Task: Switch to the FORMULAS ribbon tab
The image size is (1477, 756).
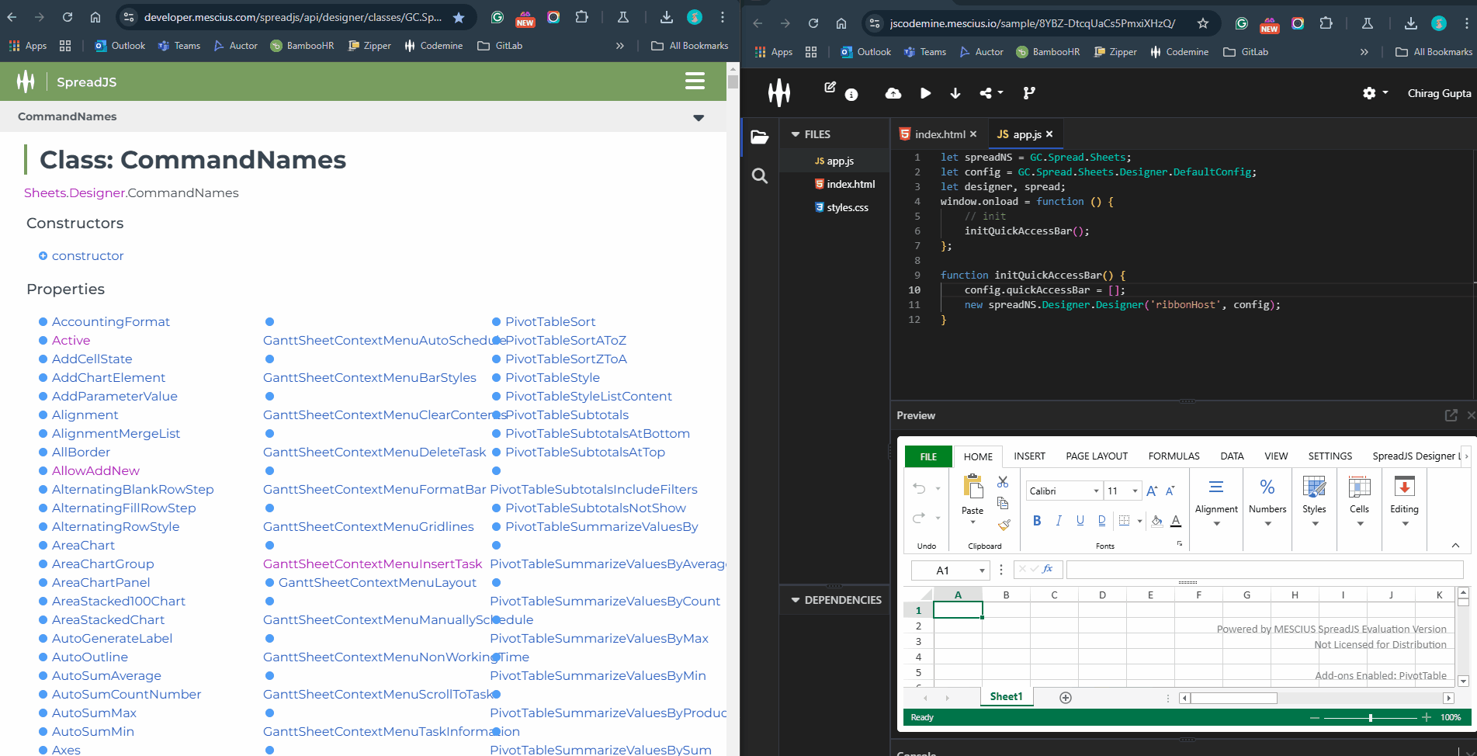Action: [1174, 456]
